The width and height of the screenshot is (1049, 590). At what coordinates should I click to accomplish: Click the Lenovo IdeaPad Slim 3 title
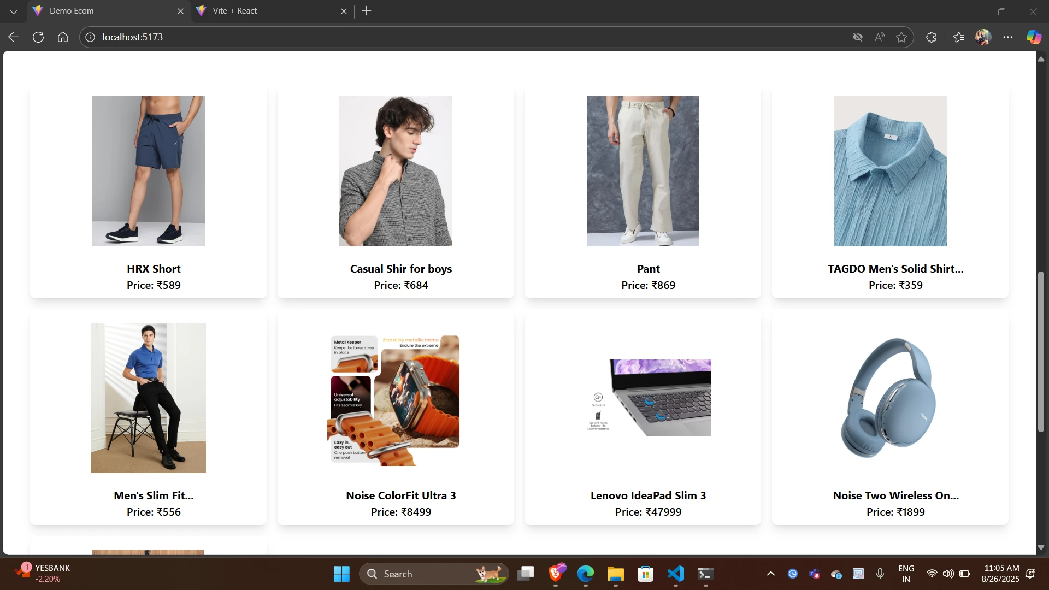click(x=649, y=495)
